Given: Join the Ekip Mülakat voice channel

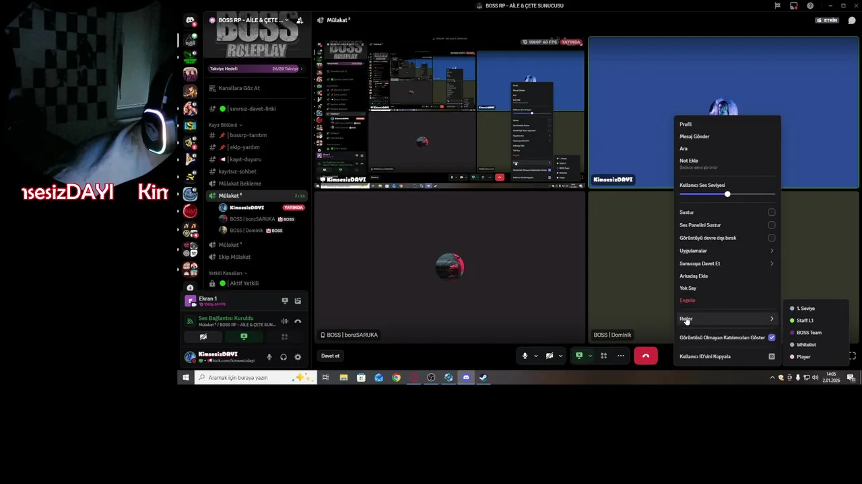Looking at the screenshot, I should pos(256,257).
